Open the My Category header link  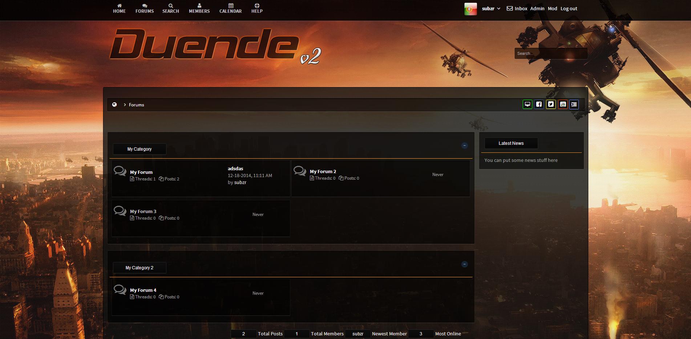[140, 149]
